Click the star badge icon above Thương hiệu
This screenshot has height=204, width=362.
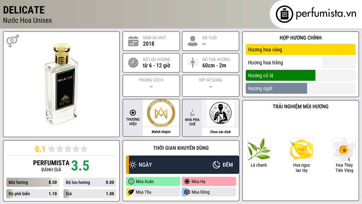click(x=133, y=113)
